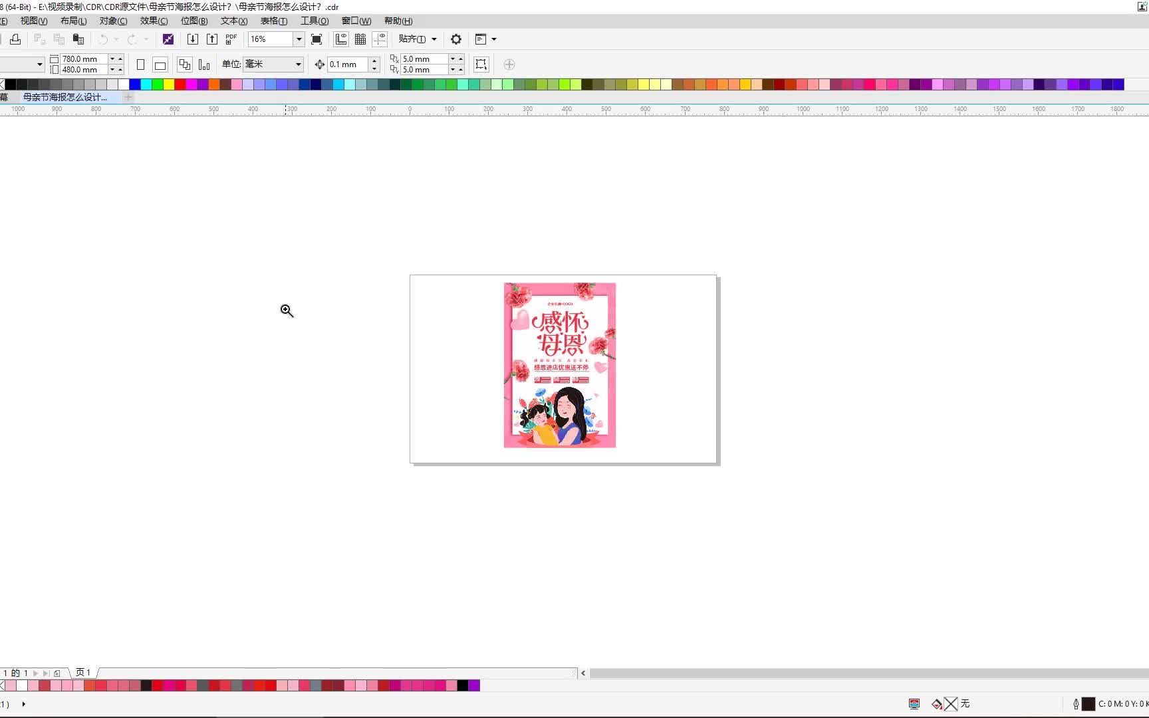Open the 工具 Tools menu

pyautogui.click(x=315, y=21)
